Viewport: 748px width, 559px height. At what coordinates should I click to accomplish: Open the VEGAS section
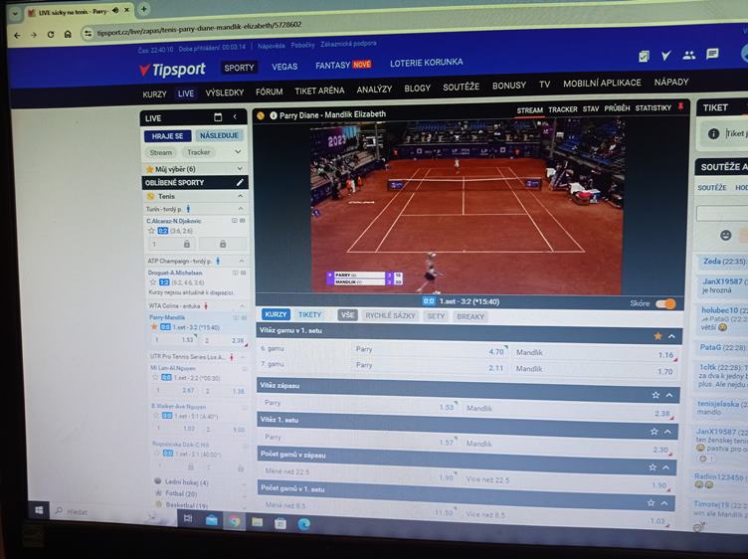click(x=284, y=67)
